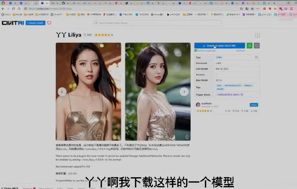The image size is (297, 189).
Task: Copy the trigger words with the copy icon
Action: [x=242, y=94]
